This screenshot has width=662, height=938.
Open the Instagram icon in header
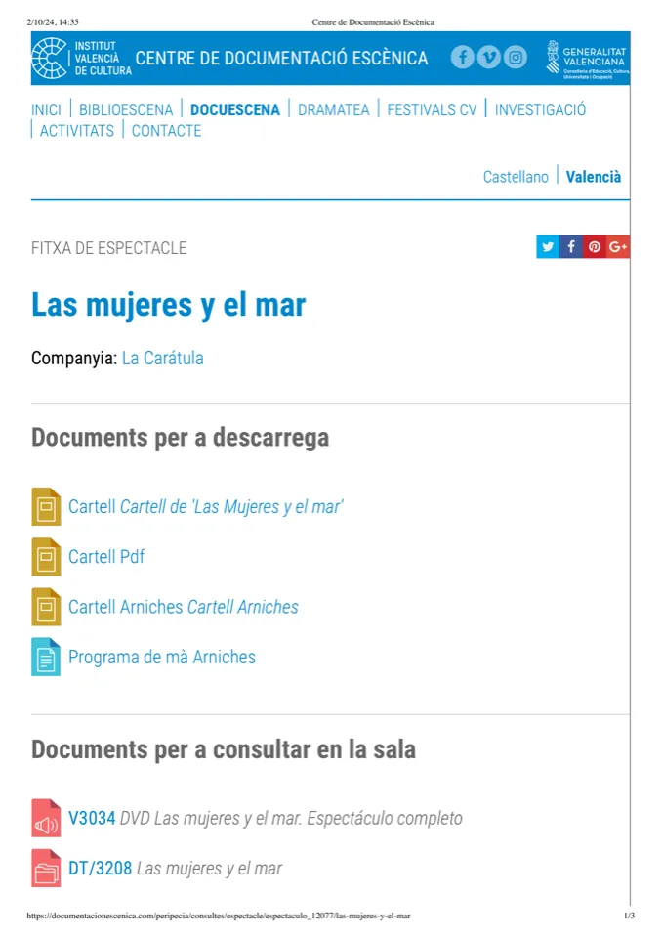click(x=516, y=58)
